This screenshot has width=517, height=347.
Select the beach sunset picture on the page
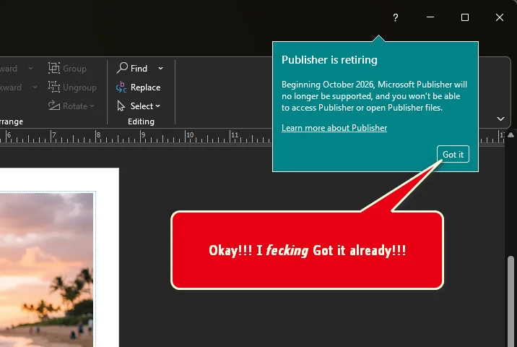[46, 269]
